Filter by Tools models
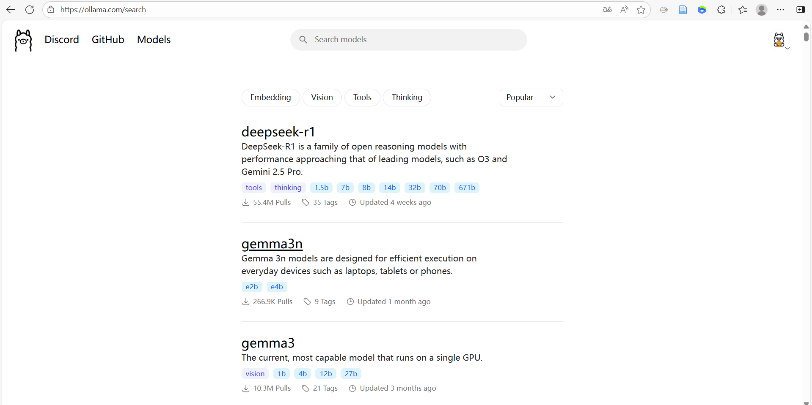Image resolution: width=812 pixels, height=405 pixels. 362,98
